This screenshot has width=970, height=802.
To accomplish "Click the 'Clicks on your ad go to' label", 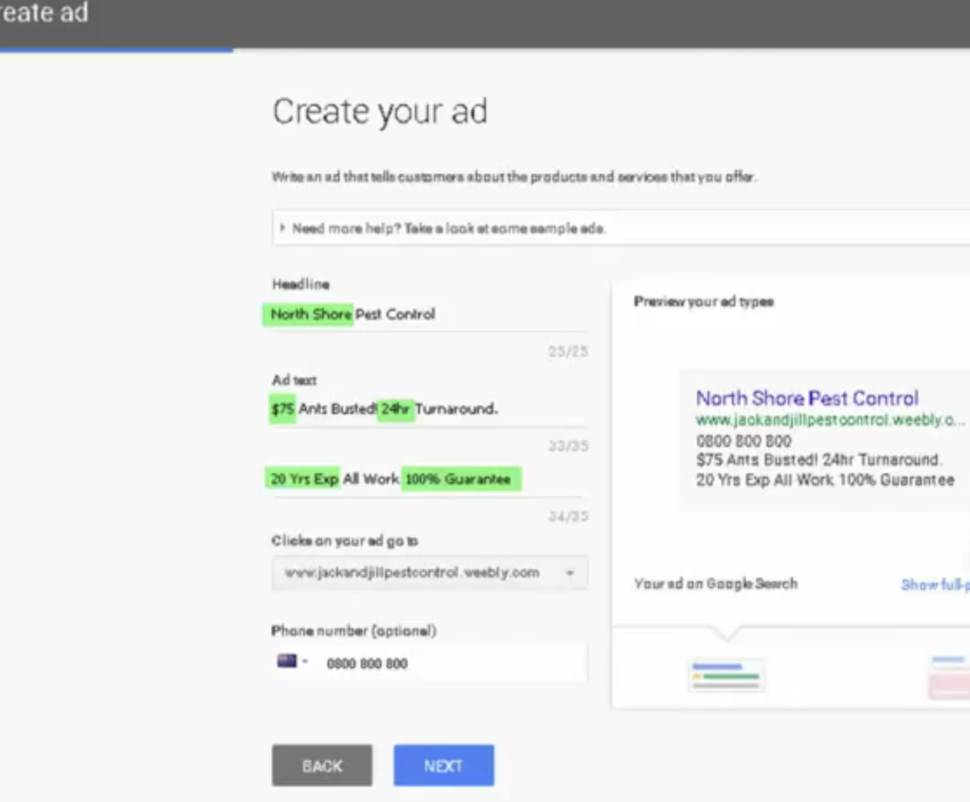I will click(x=345, y=541).
